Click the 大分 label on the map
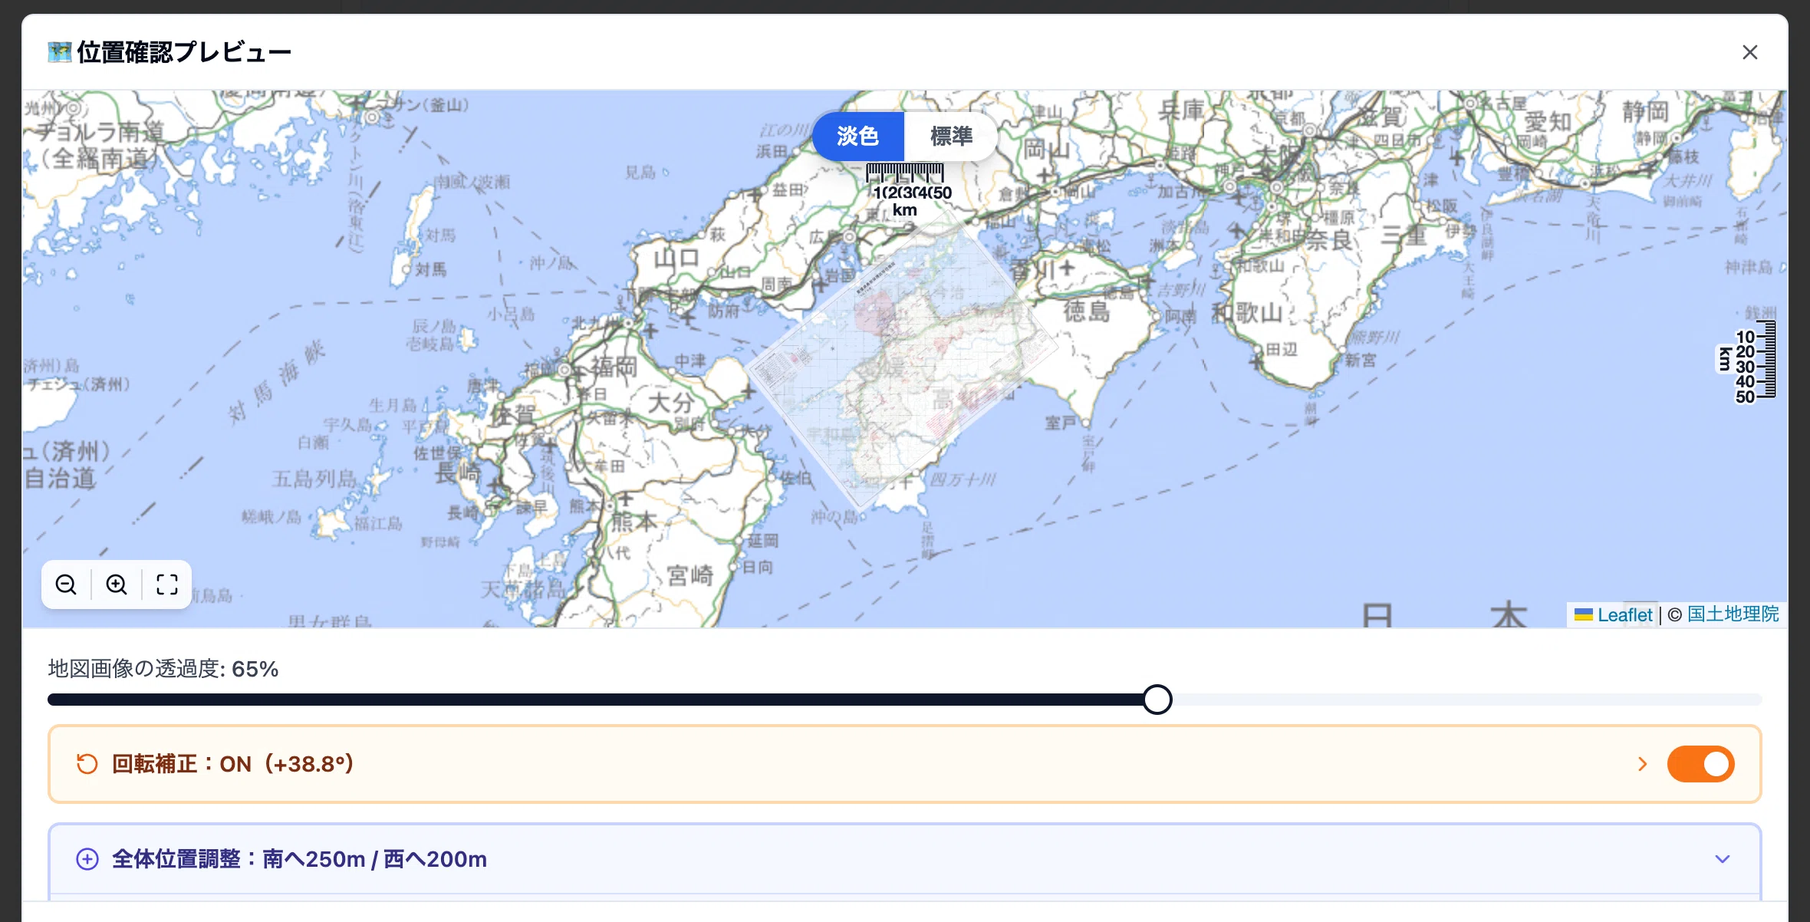Screen dimensions: 1810x922 pos(670,402)
